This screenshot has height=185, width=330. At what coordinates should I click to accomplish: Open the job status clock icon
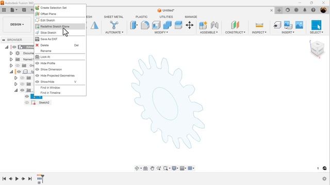pyautogui.click(x=296, y=10)
